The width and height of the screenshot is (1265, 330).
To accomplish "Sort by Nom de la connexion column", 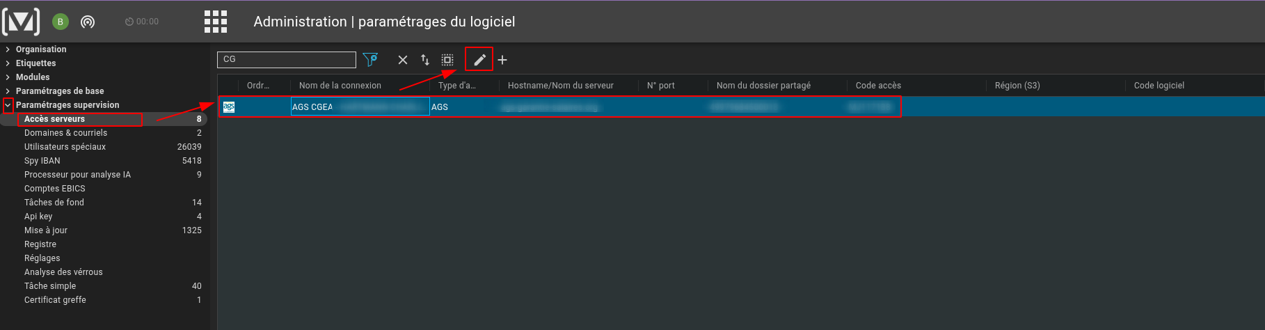I will tap(340, 86).
